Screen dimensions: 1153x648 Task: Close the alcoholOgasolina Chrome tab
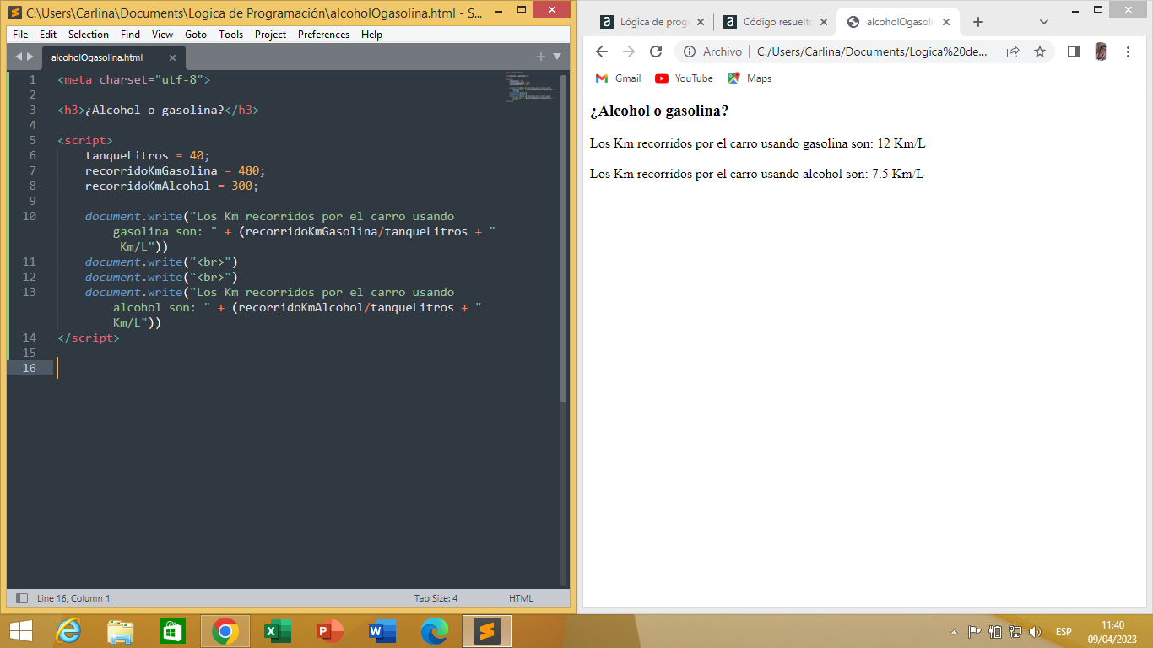tap(945, 22)
